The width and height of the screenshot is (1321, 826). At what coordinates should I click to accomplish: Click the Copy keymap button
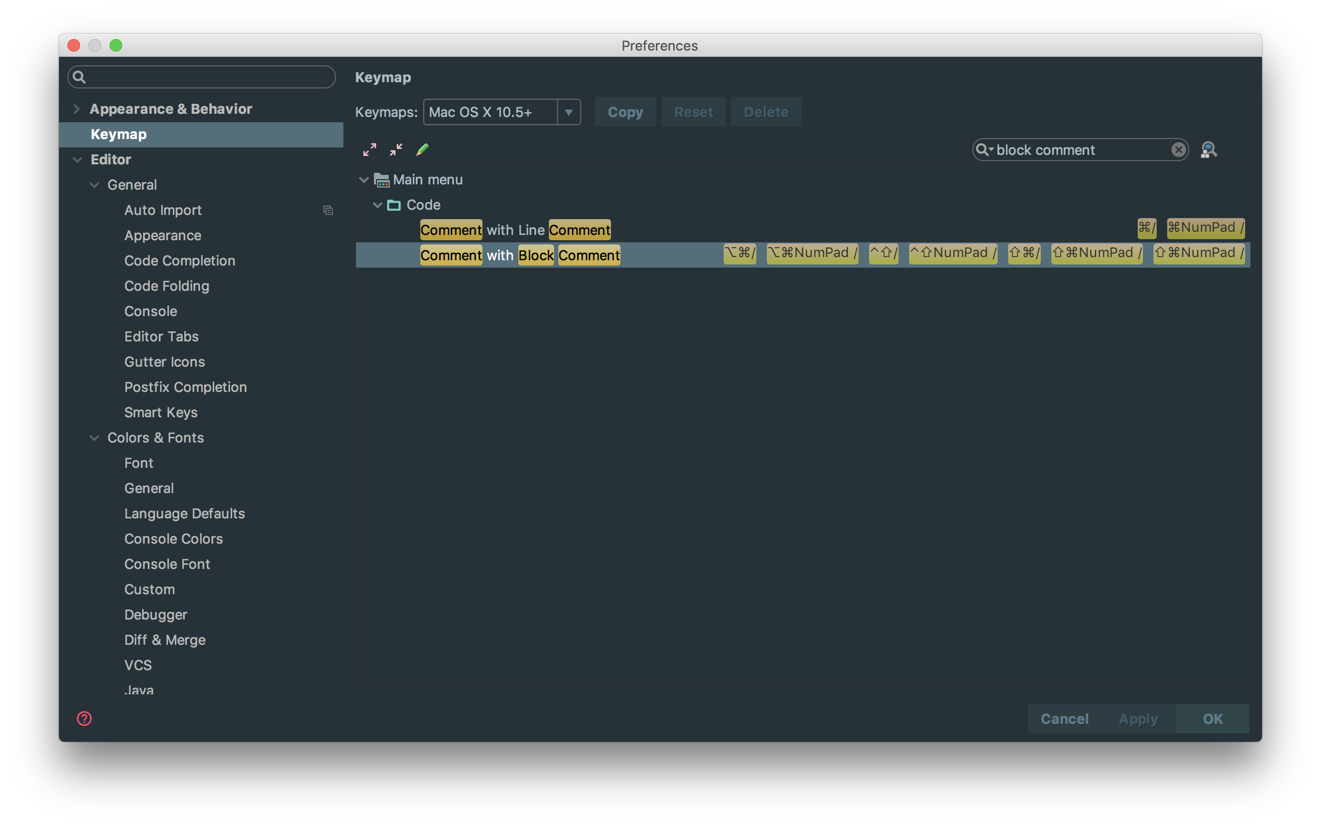click(625, 112)
